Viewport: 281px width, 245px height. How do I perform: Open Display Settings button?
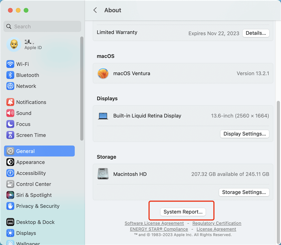[x=245, y=134]
